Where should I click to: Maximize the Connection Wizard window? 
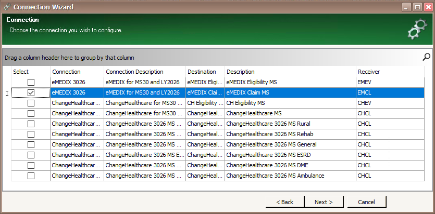coord(417,7)
